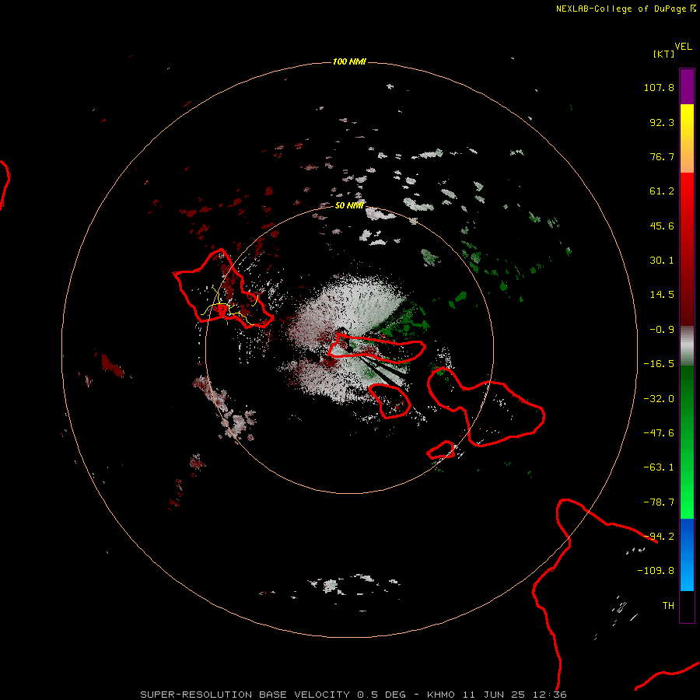Click the 45.6 value on velocity scale
This screenshot has width=700, height=700.
click(662, 226)
